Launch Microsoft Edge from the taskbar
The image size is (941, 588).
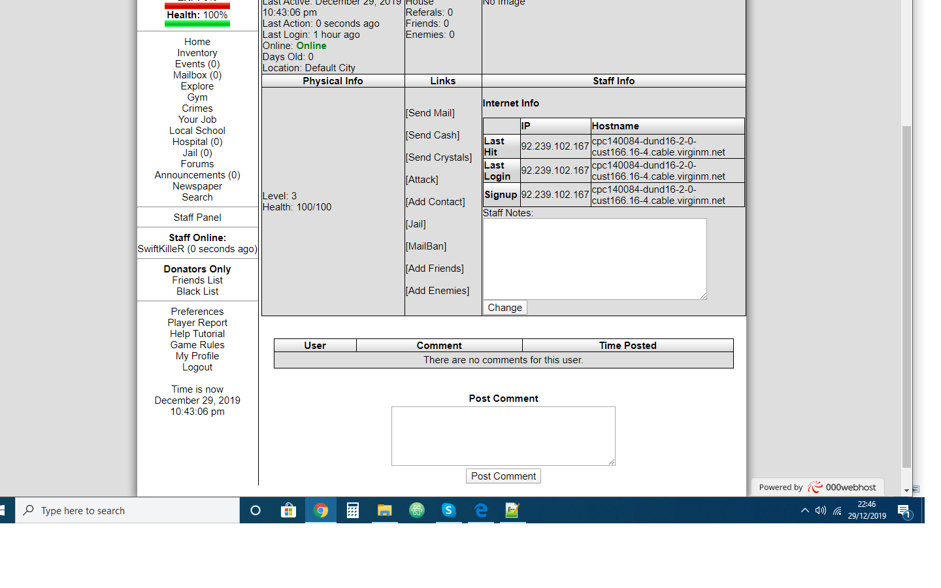481,510
